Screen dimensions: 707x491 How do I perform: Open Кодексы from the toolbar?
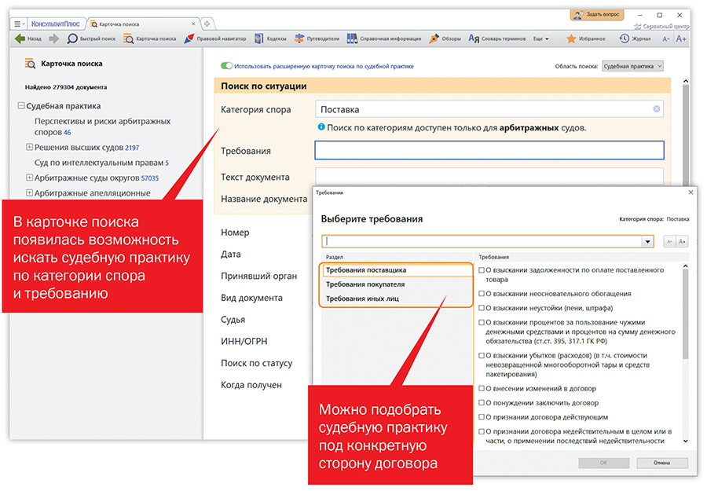270,38
